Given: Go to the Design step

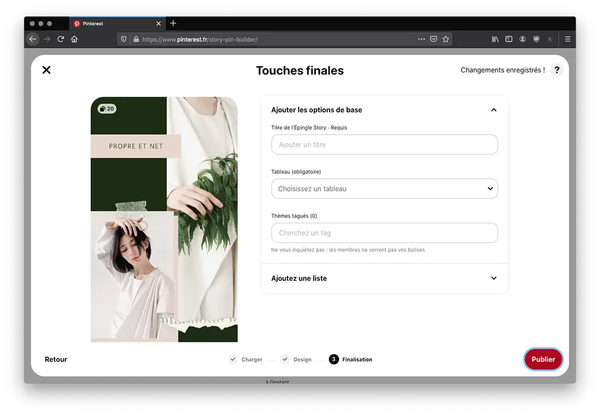Looking at the screenshot, I should coord(296,359).
